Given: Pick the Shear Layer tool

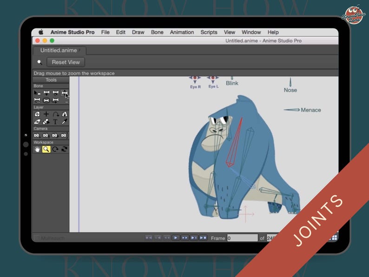Looking at the screenshot, I should click(x=37, y=122).
